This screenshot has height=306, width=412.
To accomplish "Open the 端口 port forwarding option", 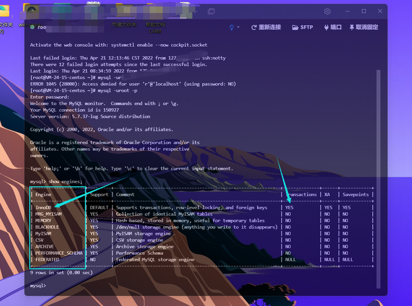I will pyautogui.click(x=333, y=27).
